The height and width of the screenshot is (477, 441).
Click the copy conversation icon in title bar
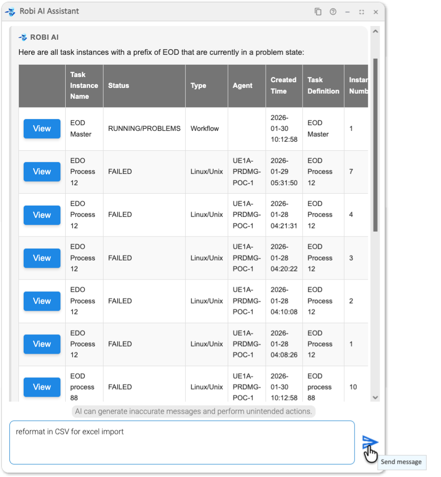pos(318,12)
